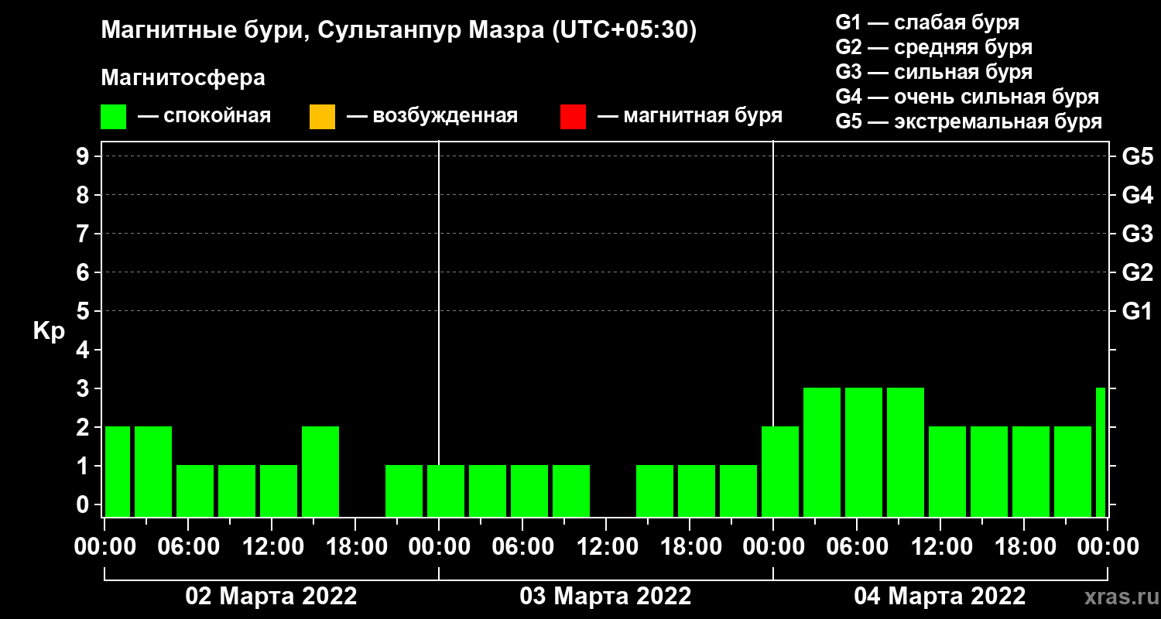Image resolution: width=1161 pixels, height=619 pixels.
Task: Click the '06:00' tick label for 02 Марта
Action: [188, 547]
